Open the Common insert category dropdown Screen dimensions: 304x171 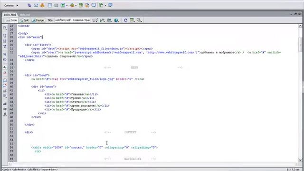click(11, 5)
